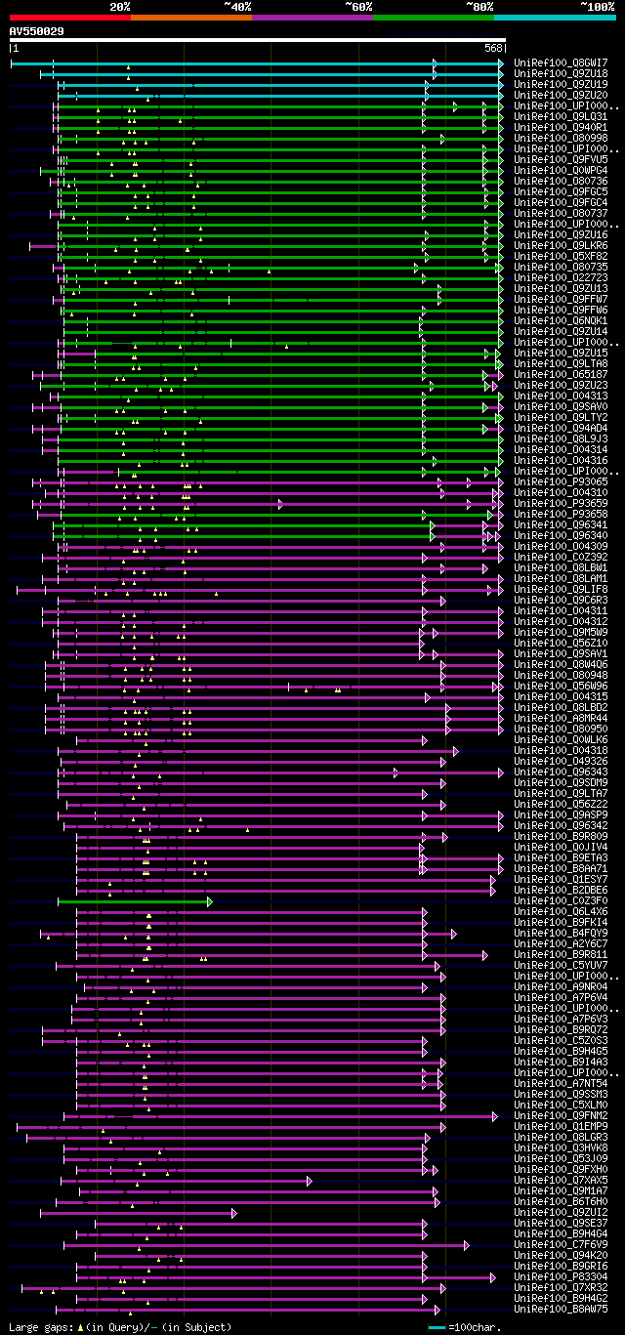
Task: Click the UniRef100_Q9FVU5 entry
Action: [x=561, y=159]
